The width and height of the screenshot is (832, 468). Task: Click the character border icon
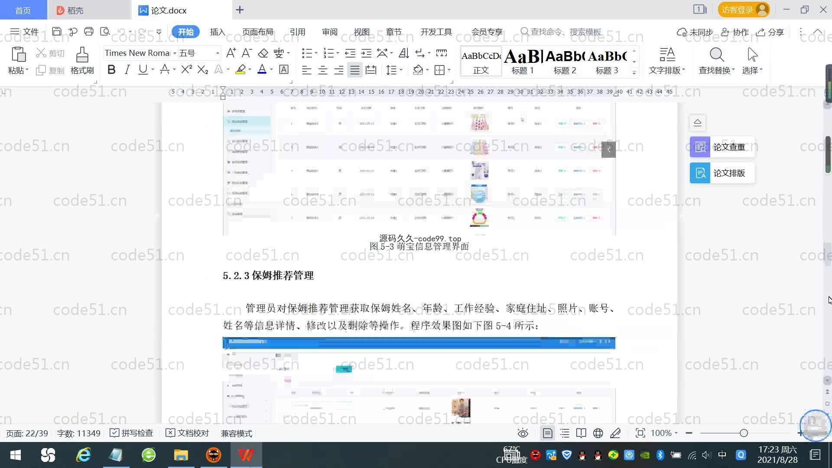tap(284, 70)
